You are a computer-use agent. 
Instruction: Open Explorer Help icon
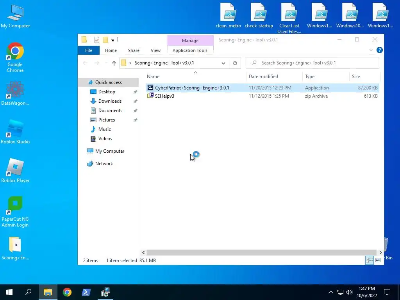(x=379, y=50)
